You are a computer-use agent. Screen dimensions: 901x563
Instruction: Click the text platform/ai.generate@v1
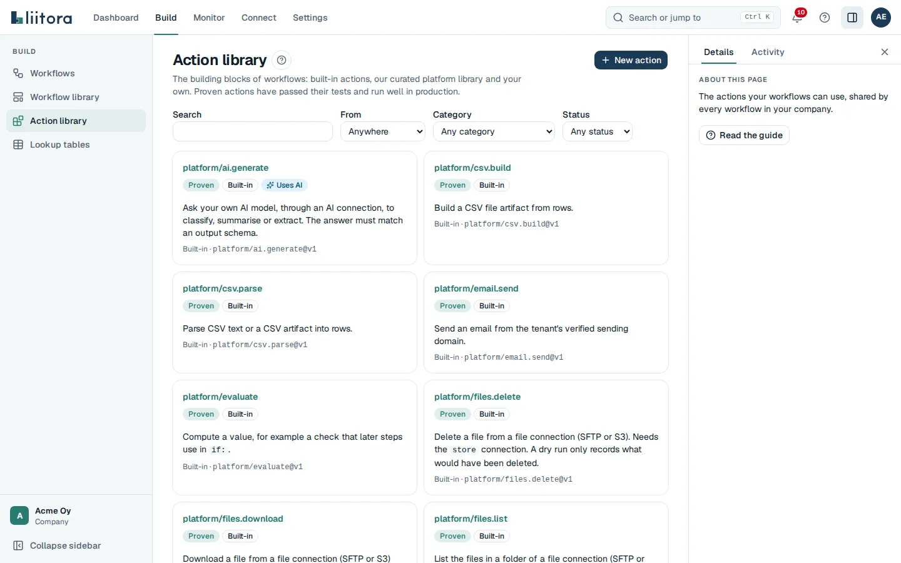coord(265,249)
